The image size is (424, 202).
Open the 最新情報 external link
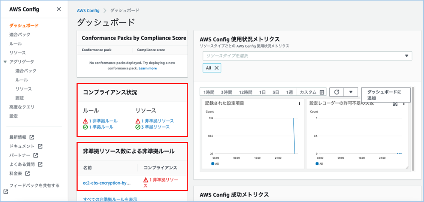coord(18,137)
